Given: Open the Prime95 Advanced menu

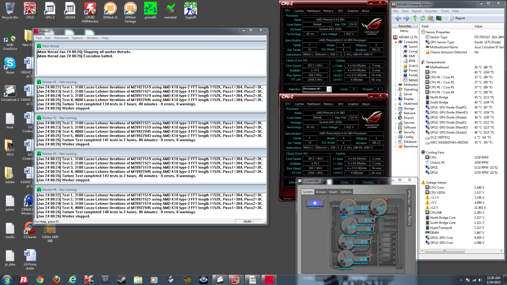Looking at the screenshot, I should click(x=61, y=38).
